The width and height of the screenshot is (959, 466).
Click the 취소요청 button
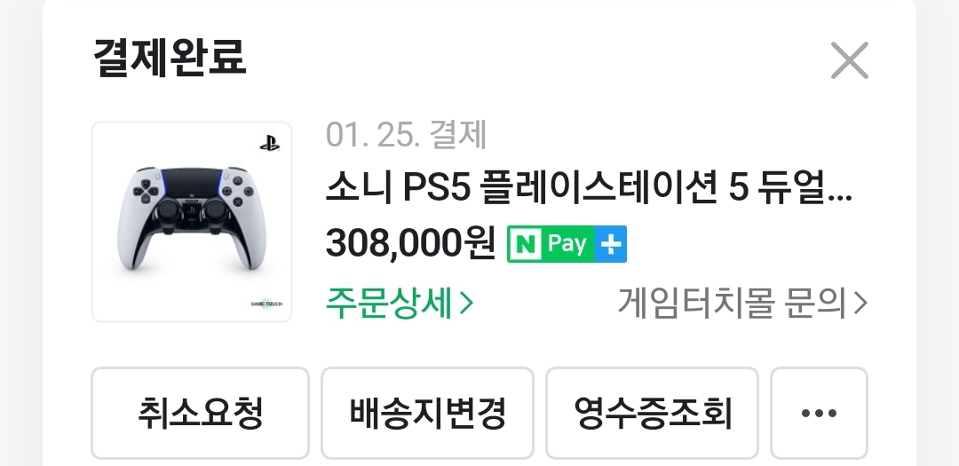(x=200, y=413)
